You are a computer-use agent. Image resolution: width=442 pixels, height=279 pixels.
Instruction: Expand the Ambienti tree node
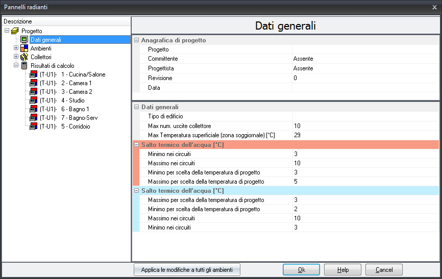coord(16,48)
